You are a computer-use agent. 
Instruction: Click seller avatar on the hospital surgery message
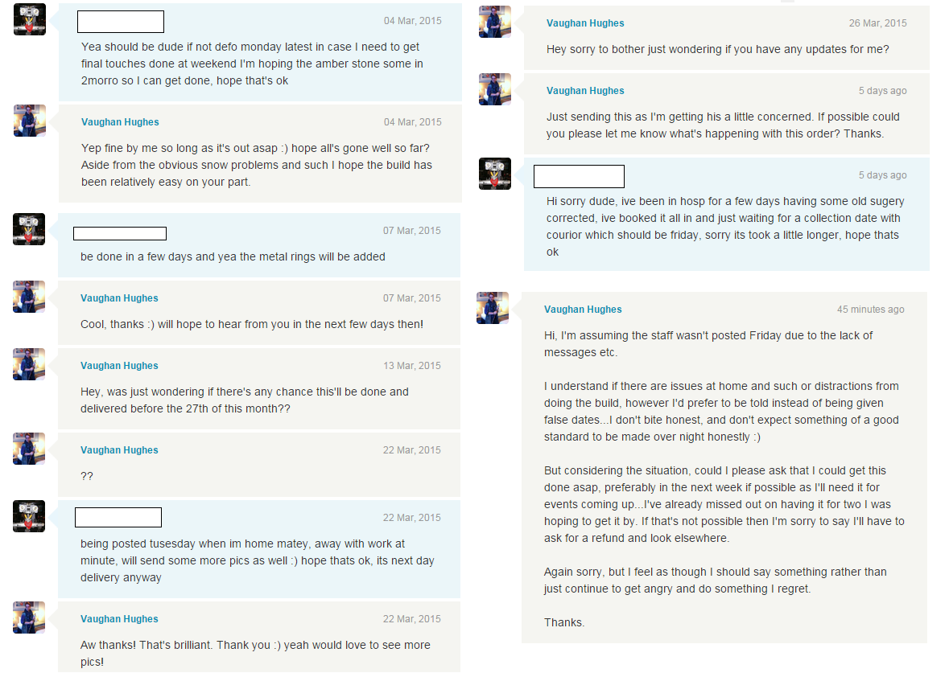(x=495, y=174)
